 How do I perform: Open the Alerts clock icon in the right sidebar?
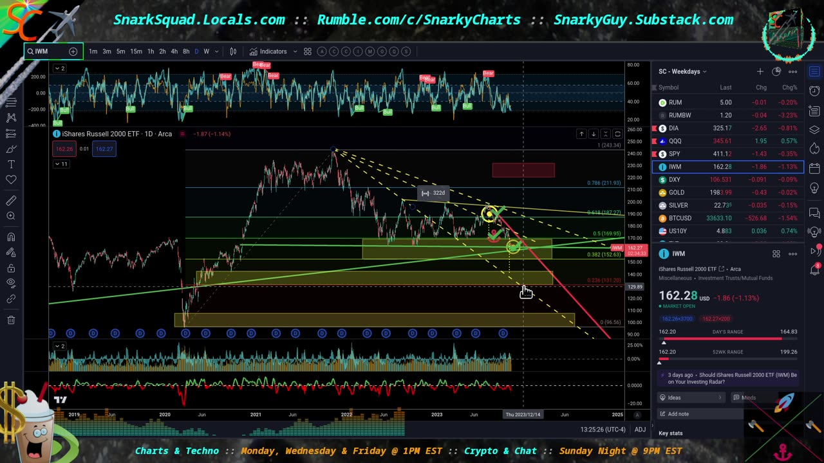(x=814, y=91)
